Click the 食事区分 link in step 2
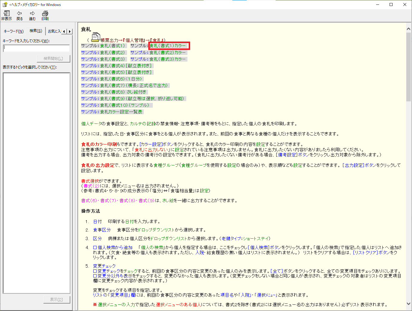Viewport: 412px width, 311px height. (x=102, y=230)
